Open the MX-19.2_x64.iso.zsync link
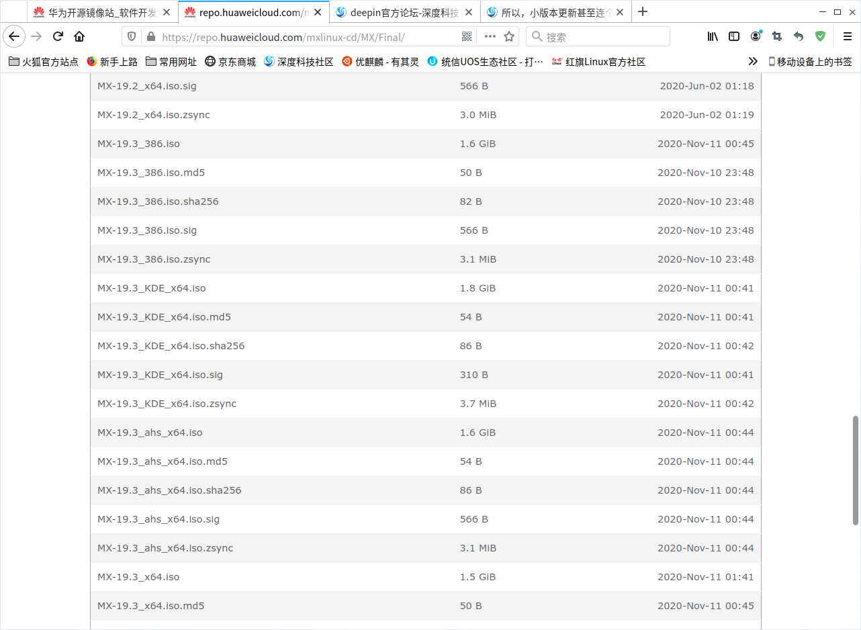The height and width of the screenshot is (630, 861). (154, 115)
